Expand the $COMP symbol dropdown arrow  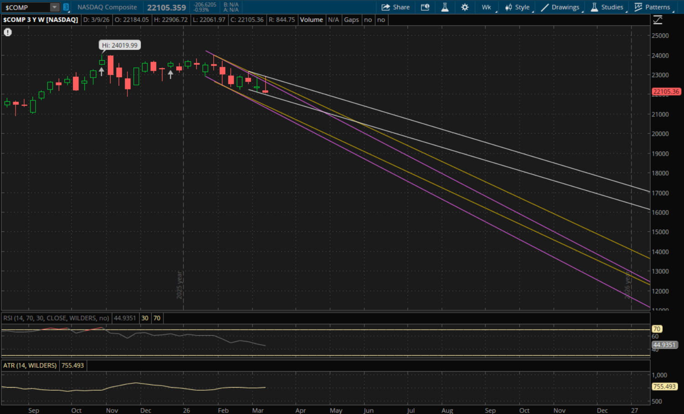tap(54, 7)
